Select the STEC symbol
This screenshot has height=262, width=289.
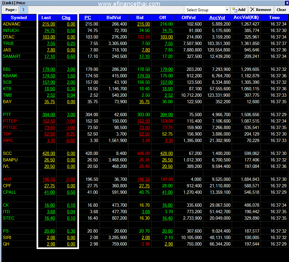[8, 218]
